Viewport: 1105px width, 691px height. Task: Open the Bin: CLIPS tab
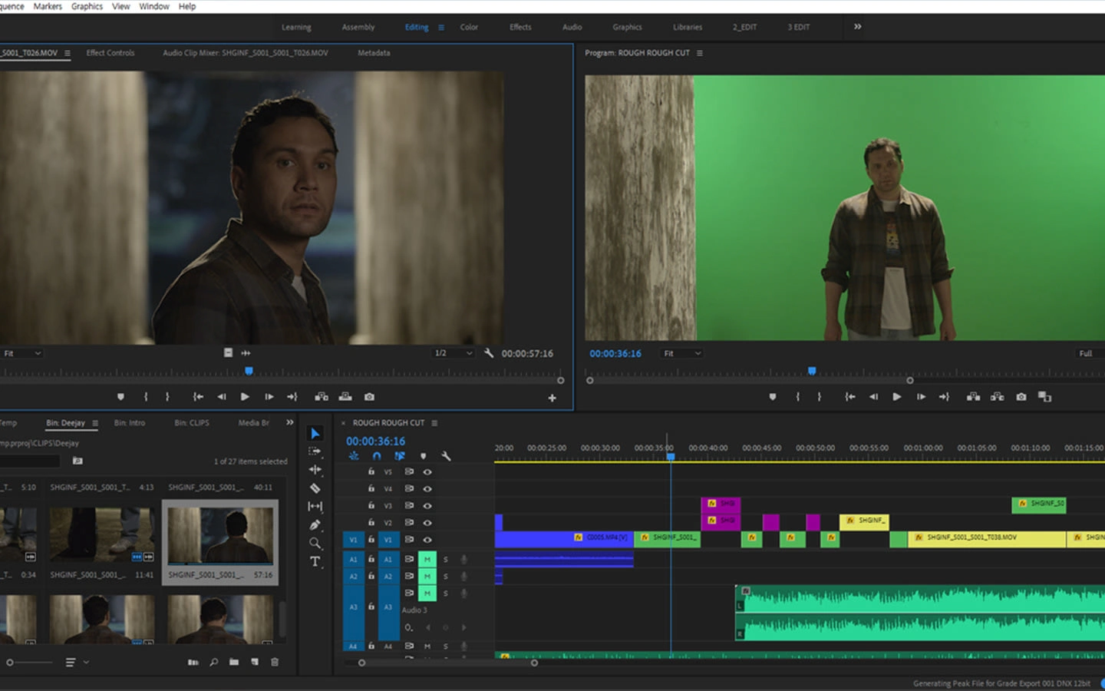click(191, 423)
